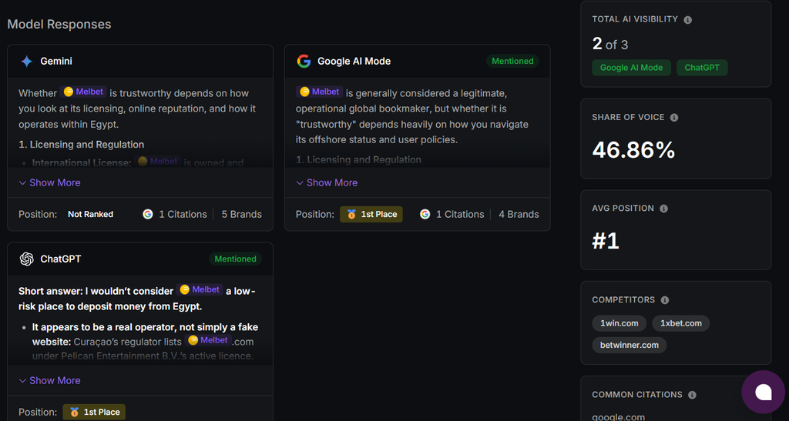Click the 1win.com competitor chip
Screen dimensions: 789x421
[x=619, y=323]
